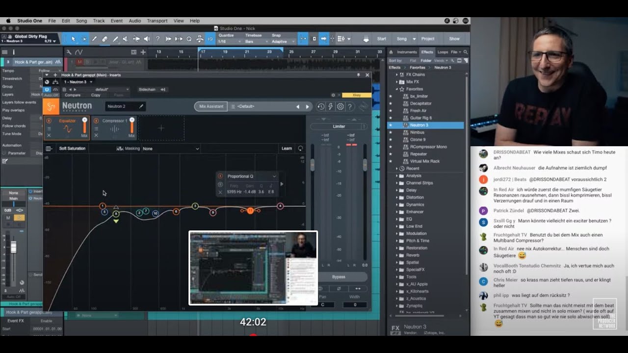
Task: Remove the Compressor 1 module with X
Action: pos(96,135)
